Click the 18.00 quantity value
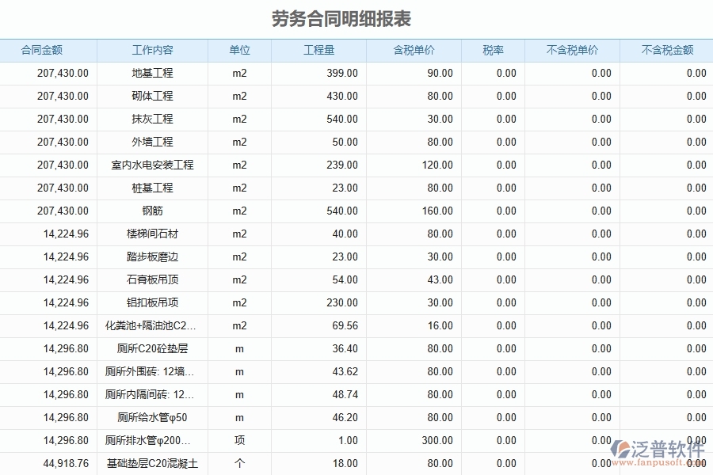This screenshot has height=475, width=713. tap(345, 463)
